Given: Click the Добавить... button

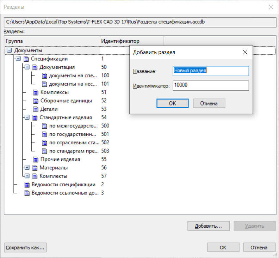Looking at the screenshot, I should click(x=208, y=226).
